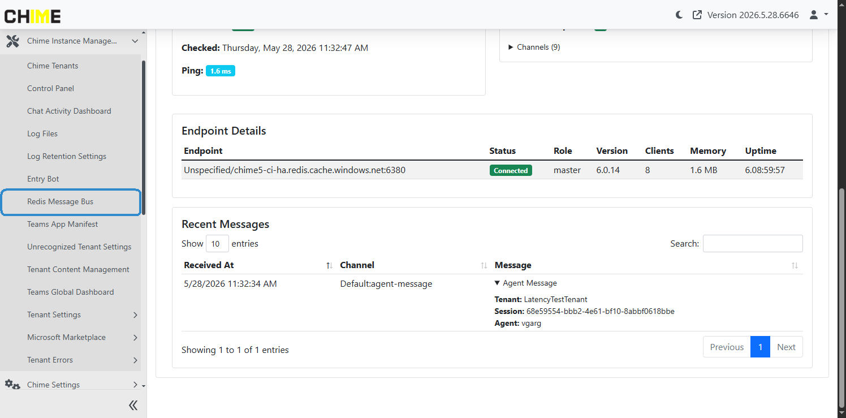Sort by the Channel column arrows

pyautogui.click(x=484, y=265)
